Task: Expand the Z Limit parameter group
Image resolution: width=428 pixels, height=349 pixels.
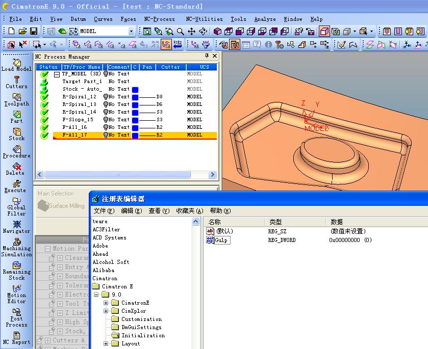Action: tap(60, 313)
